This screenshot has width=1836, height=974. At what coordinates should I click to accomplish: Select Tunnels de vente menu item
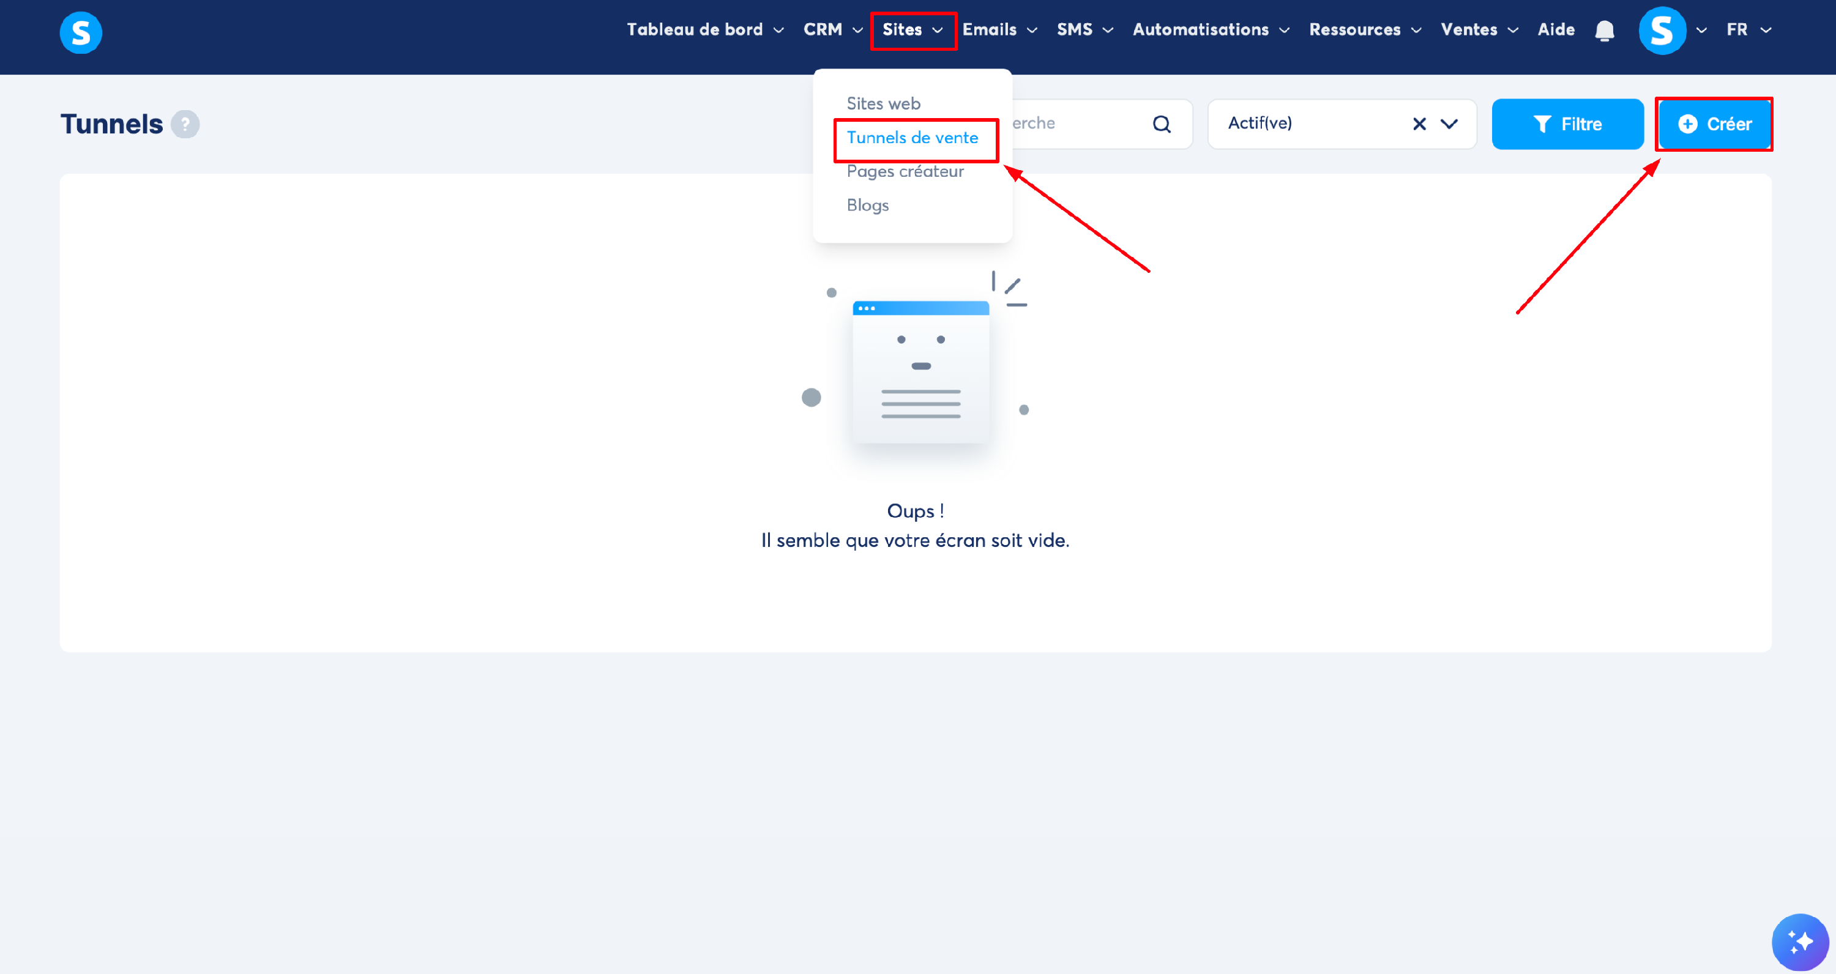coord(912,138)
